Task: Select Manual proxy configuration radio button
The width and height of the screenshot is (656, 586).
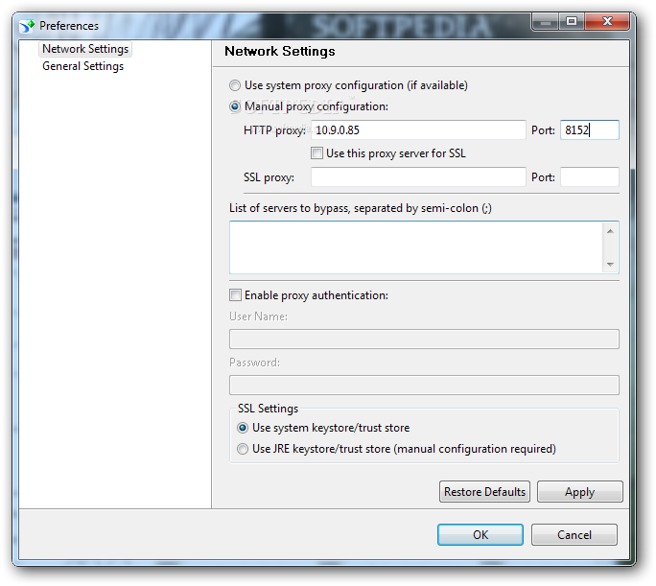Action: click(235, 106)
